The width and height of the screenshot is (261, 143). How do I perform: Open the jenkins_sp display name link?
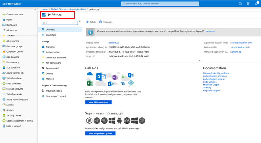114,43
